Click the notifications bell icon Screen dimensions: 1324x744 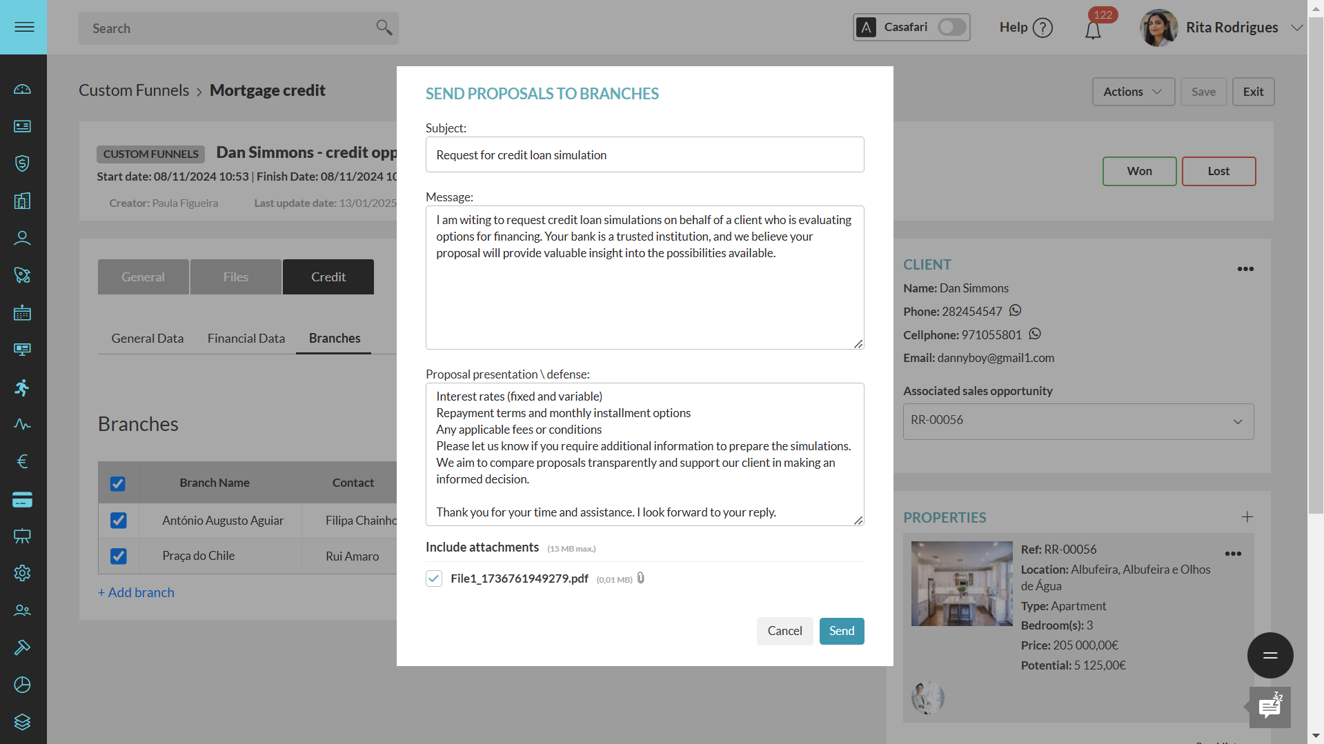coord(1093,30)
